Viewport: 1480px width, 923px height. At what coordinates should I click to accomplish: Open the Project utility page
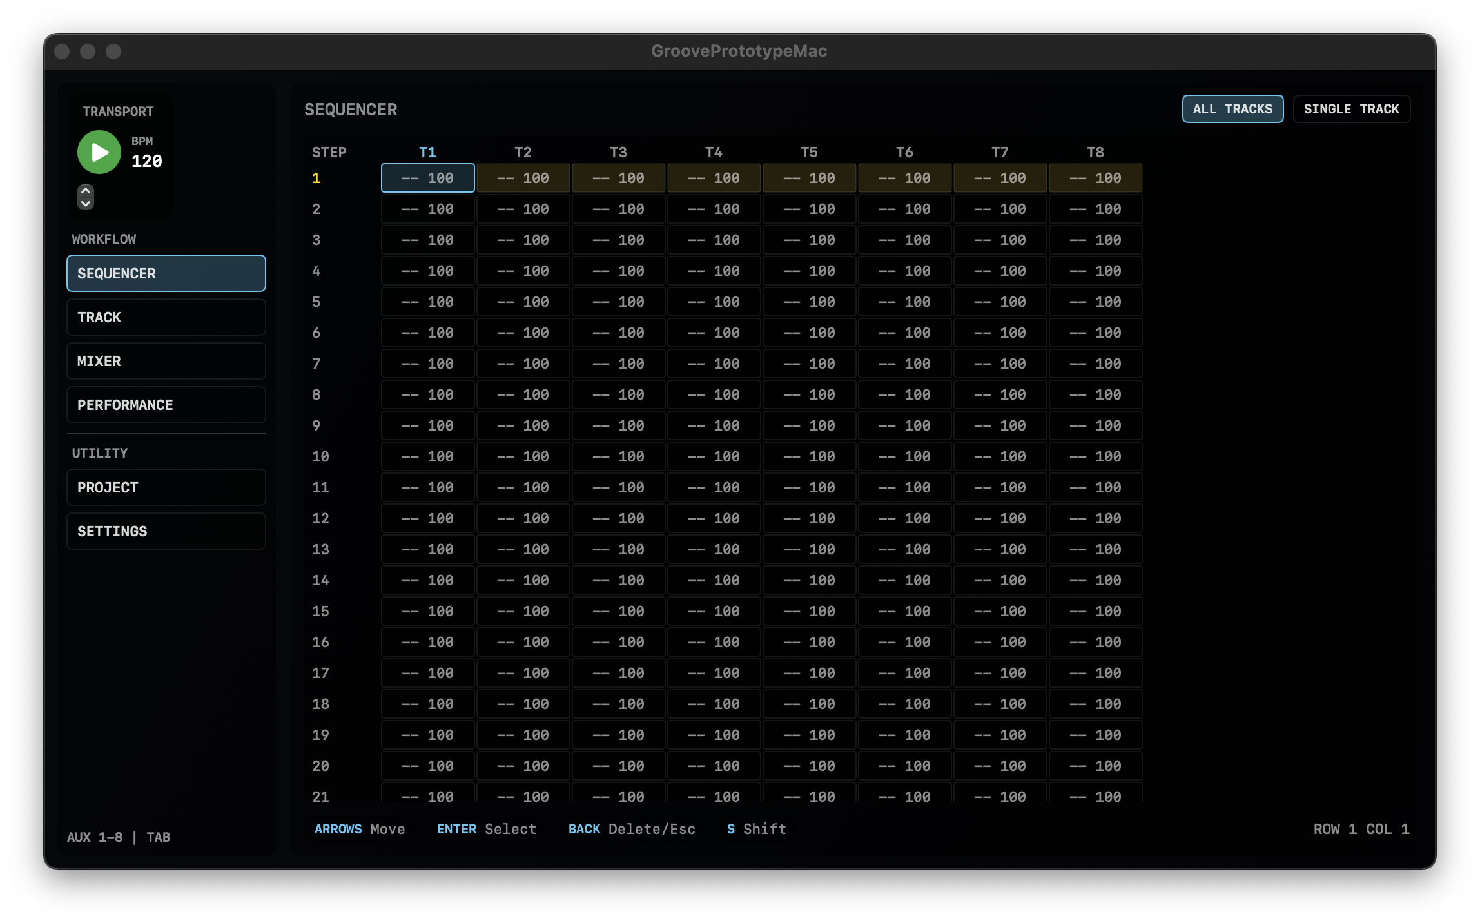(x=166, y=487)
